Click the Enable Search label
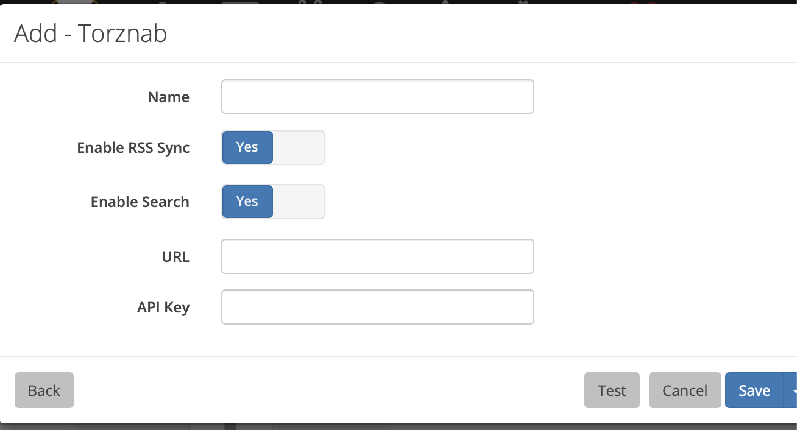The image size is (797, 430). [140, 202]
